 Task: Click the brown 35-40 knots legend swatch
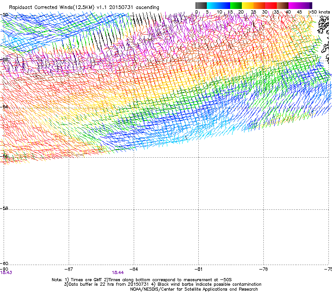(x=283, y=5)
